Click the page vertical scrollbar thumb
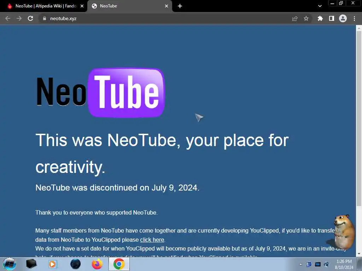The height and width of the screenshot is (271, 362). 359,119
